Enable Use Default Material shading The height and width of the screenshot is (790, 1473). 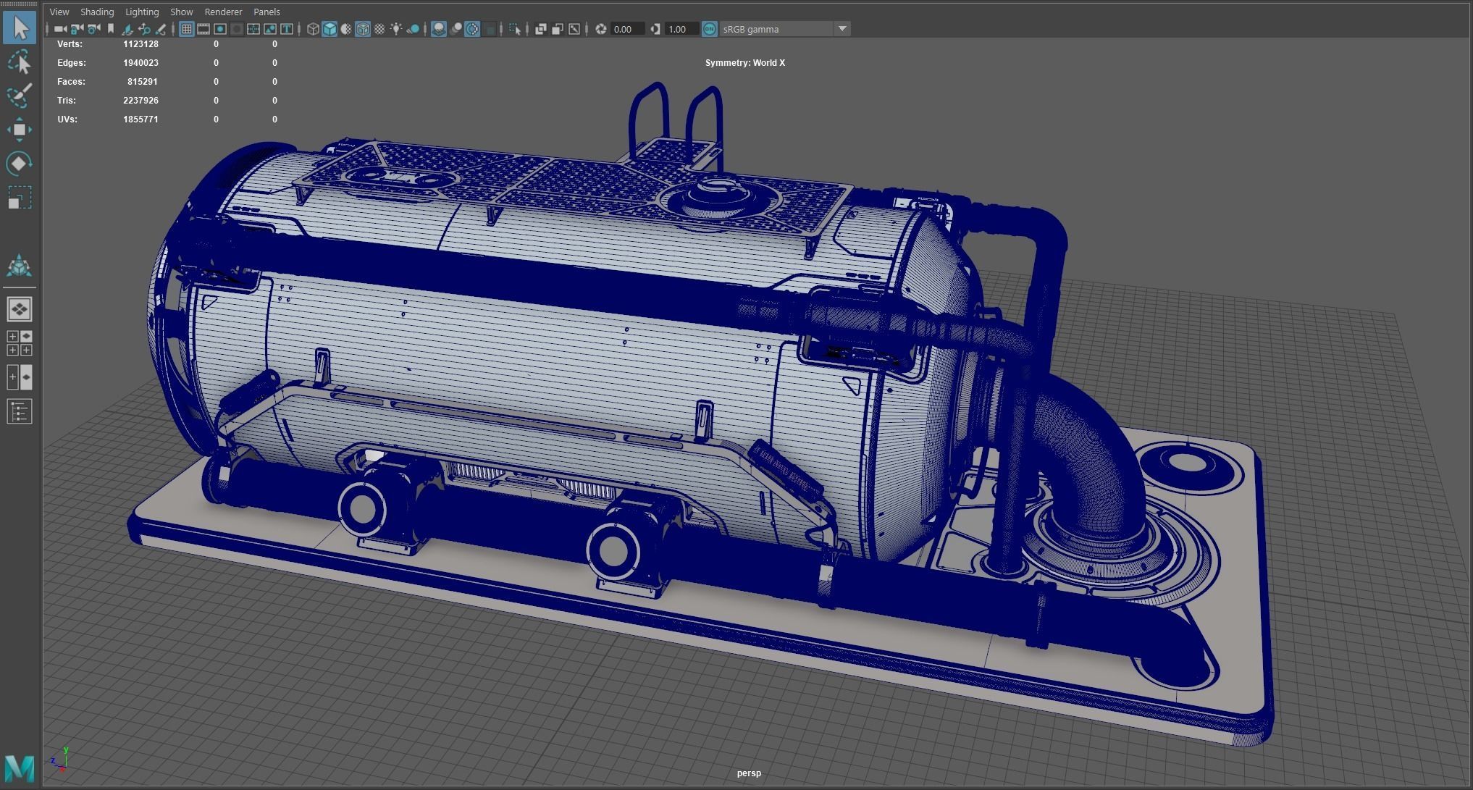click(x=346, y=29)
